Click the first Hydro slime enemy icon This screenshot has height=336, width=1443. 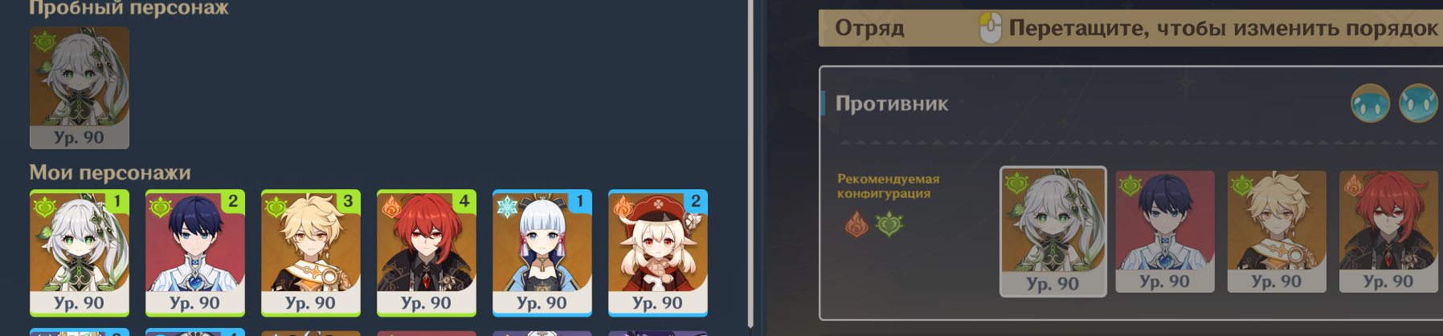tap(1370, 103)
